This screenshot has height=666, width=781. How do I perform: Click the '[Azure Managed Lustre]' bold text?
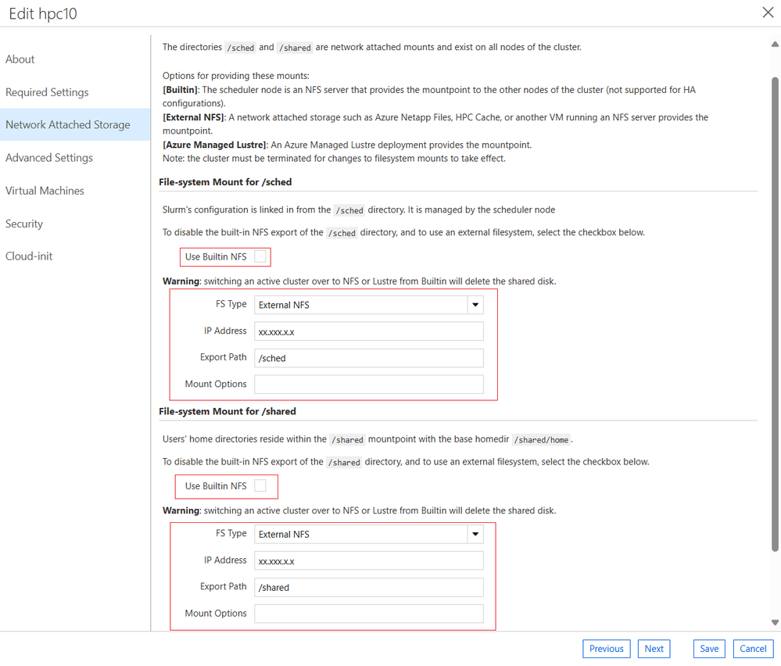(x=215, y=145)
